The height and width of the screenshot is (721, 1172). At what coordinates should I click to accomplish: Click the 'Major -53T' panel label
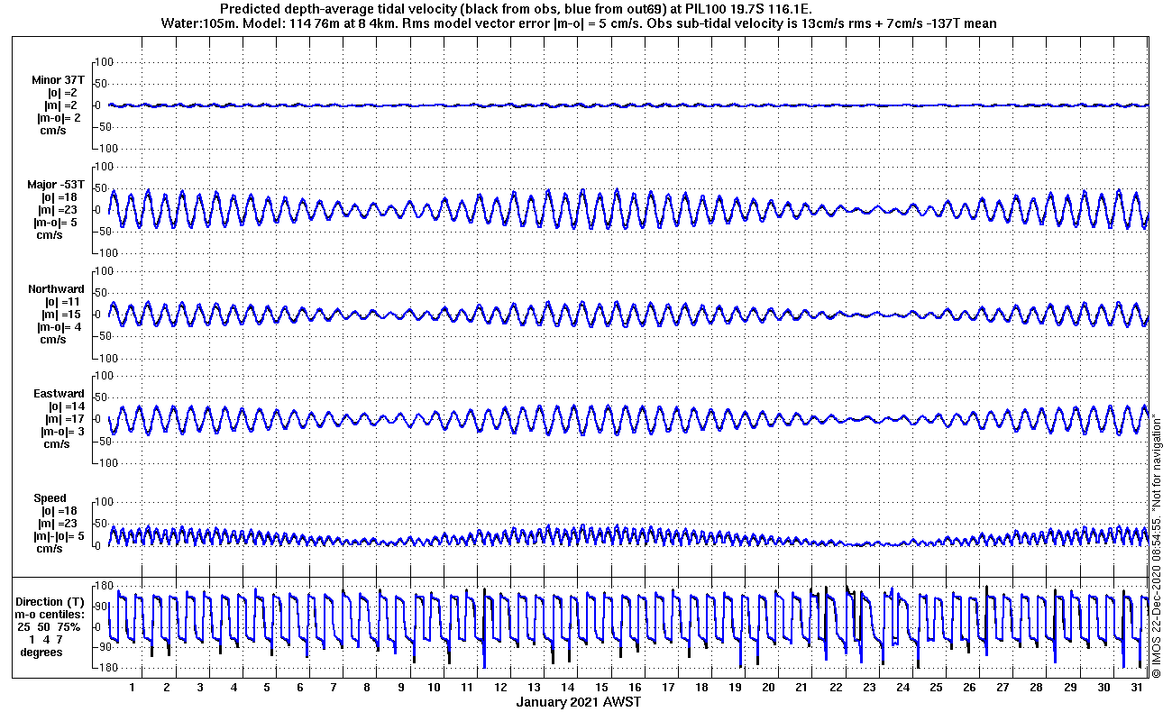pos(55,185)
